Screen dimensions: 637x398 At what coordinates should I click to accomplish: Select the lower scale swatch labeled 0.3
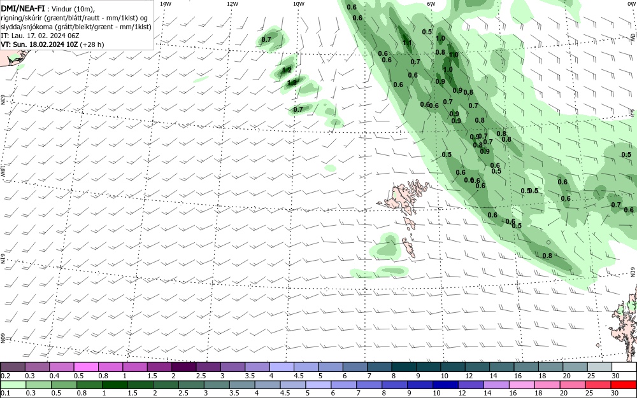coord(38,385)
